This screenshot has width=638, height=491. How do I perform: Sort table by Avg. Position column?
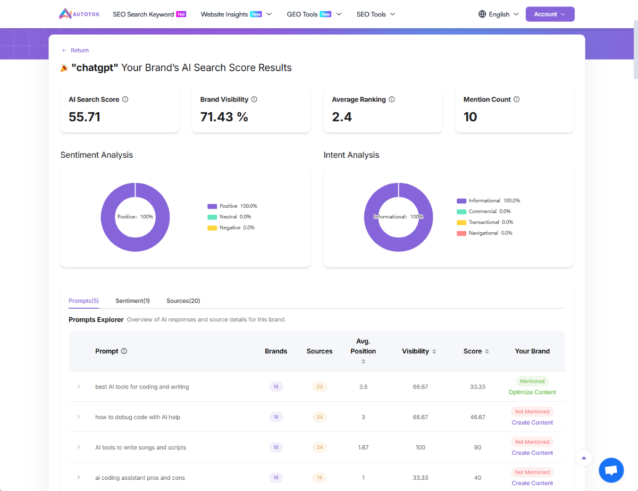coord(363,361)
